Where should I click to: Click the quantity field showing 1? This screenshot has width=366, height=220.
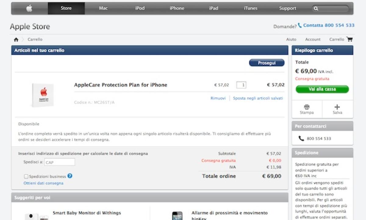pyautogui.click(x=241, y=85)
